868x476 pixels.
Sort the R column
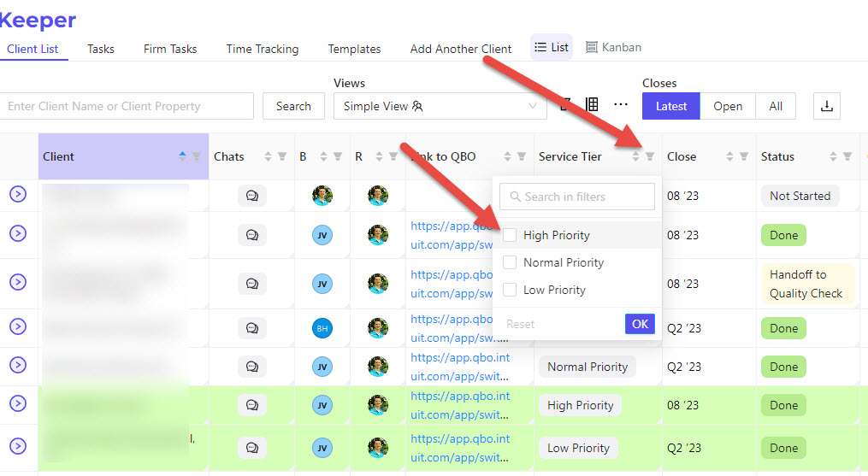pyautogui.click(x=379, y=156)
